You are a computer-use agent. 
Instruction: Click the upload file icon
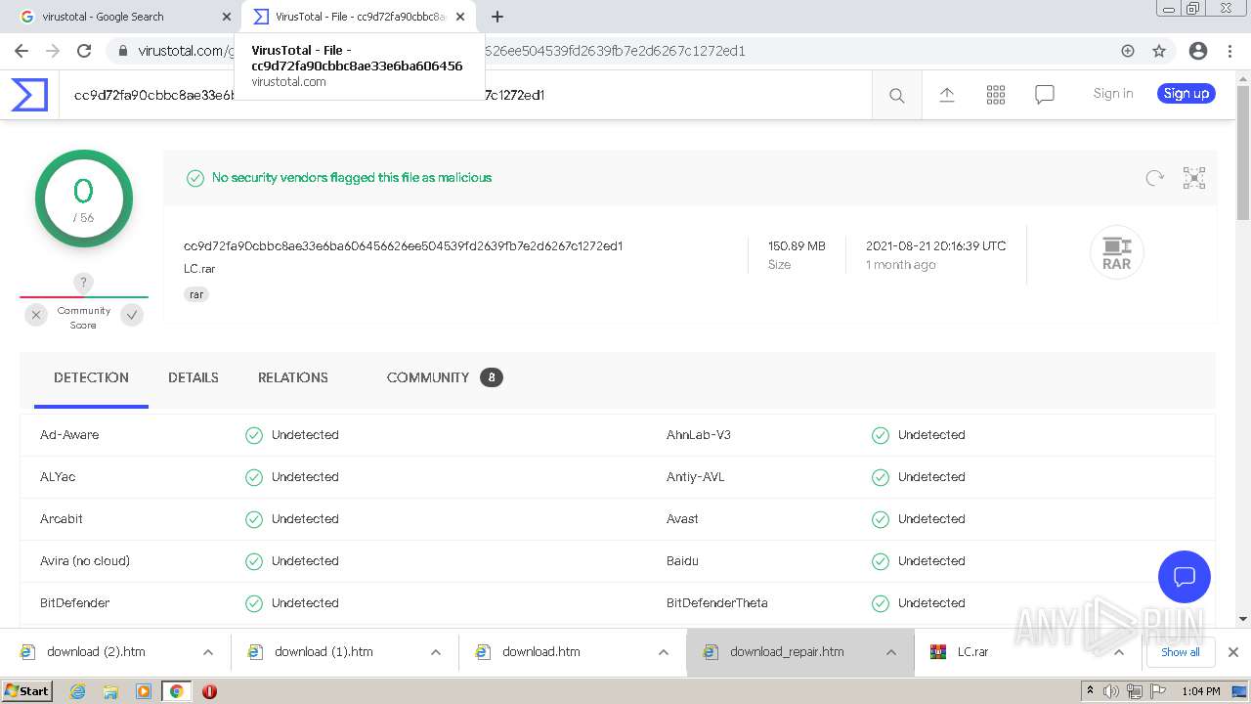tap(946, 95)
